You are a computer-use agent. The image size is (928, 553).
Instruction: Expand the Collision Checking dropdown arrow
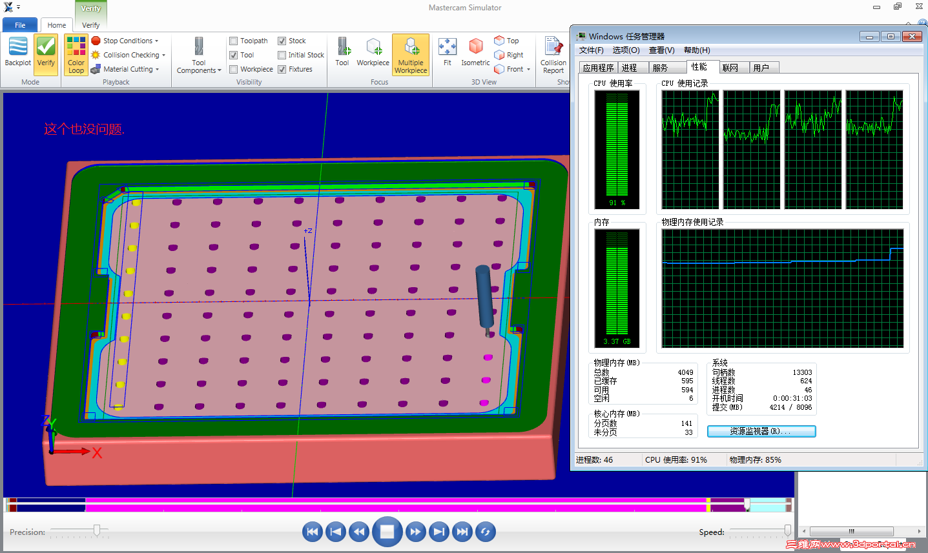click(163, 55)
